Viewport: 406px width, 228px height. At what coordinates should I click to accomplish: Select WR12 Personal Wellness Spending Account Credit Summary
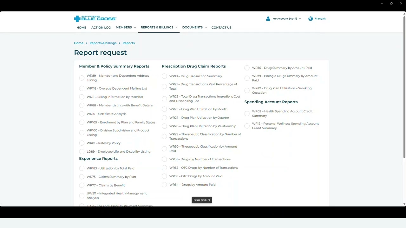247,126
